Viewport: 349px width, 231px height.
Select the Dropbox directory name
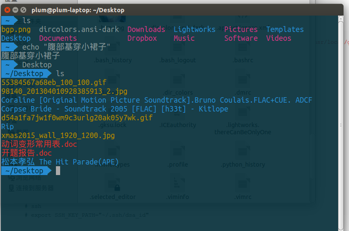142,38
